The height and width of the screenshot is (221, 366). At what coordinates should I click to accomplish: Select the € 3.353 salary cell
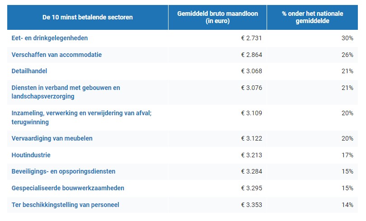[251, 205]
